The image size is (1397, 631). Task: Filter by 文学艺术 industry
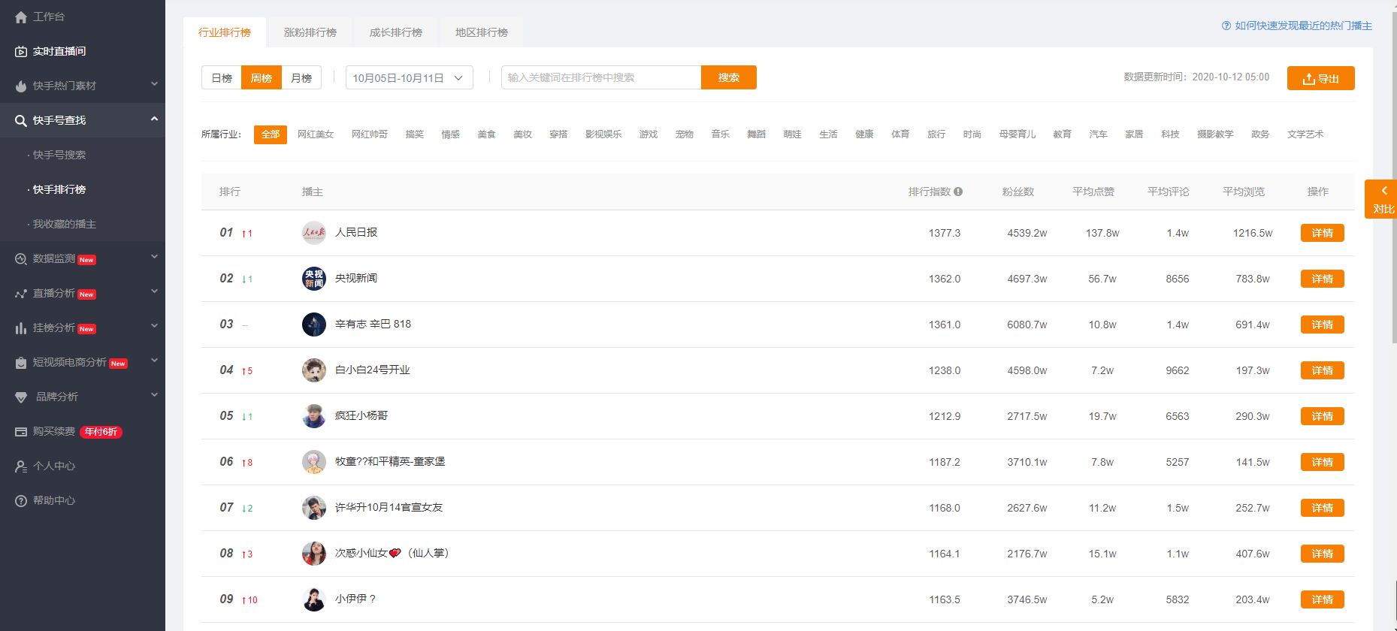tap(1305, 134)
